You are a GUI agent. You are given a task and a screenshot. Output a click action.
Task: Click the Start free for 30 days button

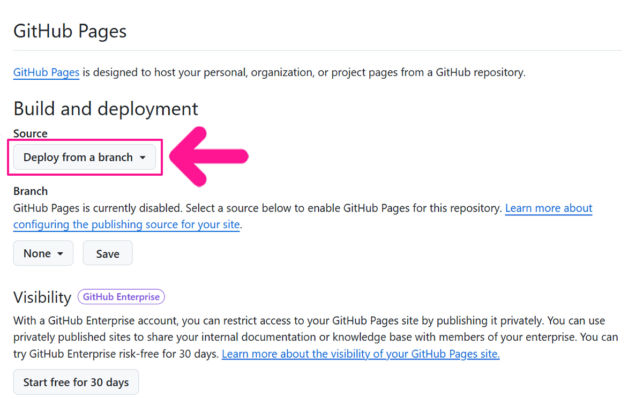pyautogui.click(x=76, y=382)
